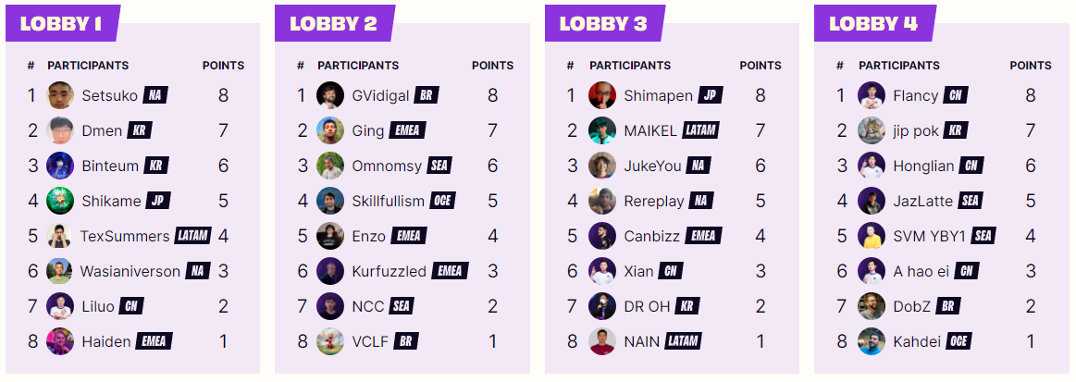Click Flancy's player avatar
This screenshot has height=382, width=1076.
tap(872, 95)
